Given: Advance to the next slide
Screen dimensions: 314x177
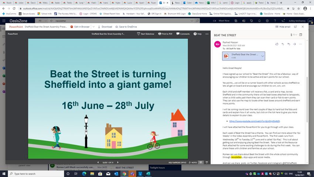Looking at the screenshot, I should click(x=118, y=162).
